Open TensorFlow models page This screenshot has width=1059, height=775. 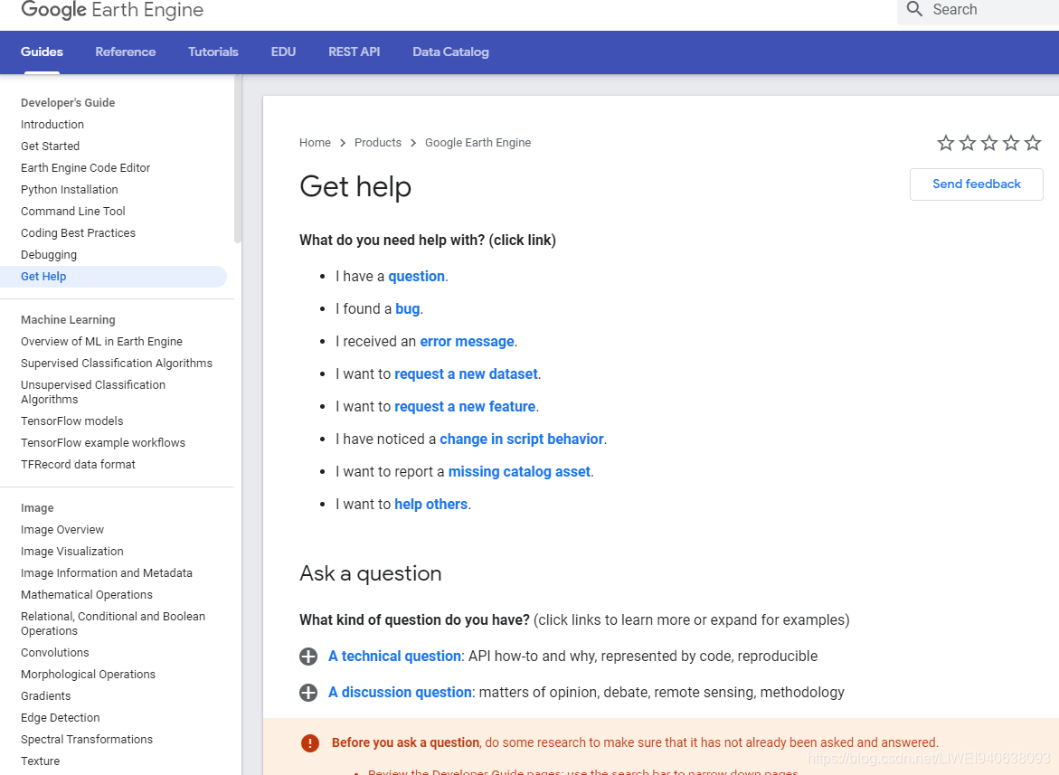point(71,421)
